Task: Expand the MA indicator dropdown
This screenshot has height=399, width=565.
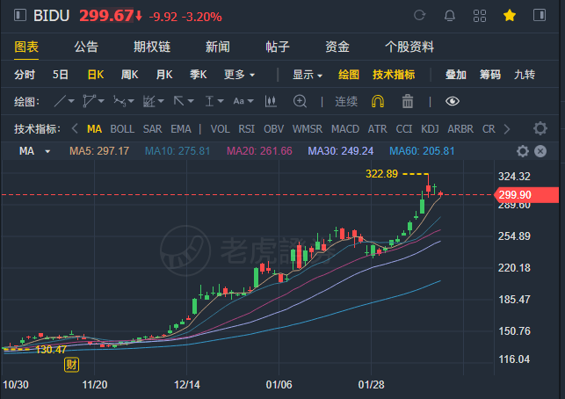Action: pos(47,151)
